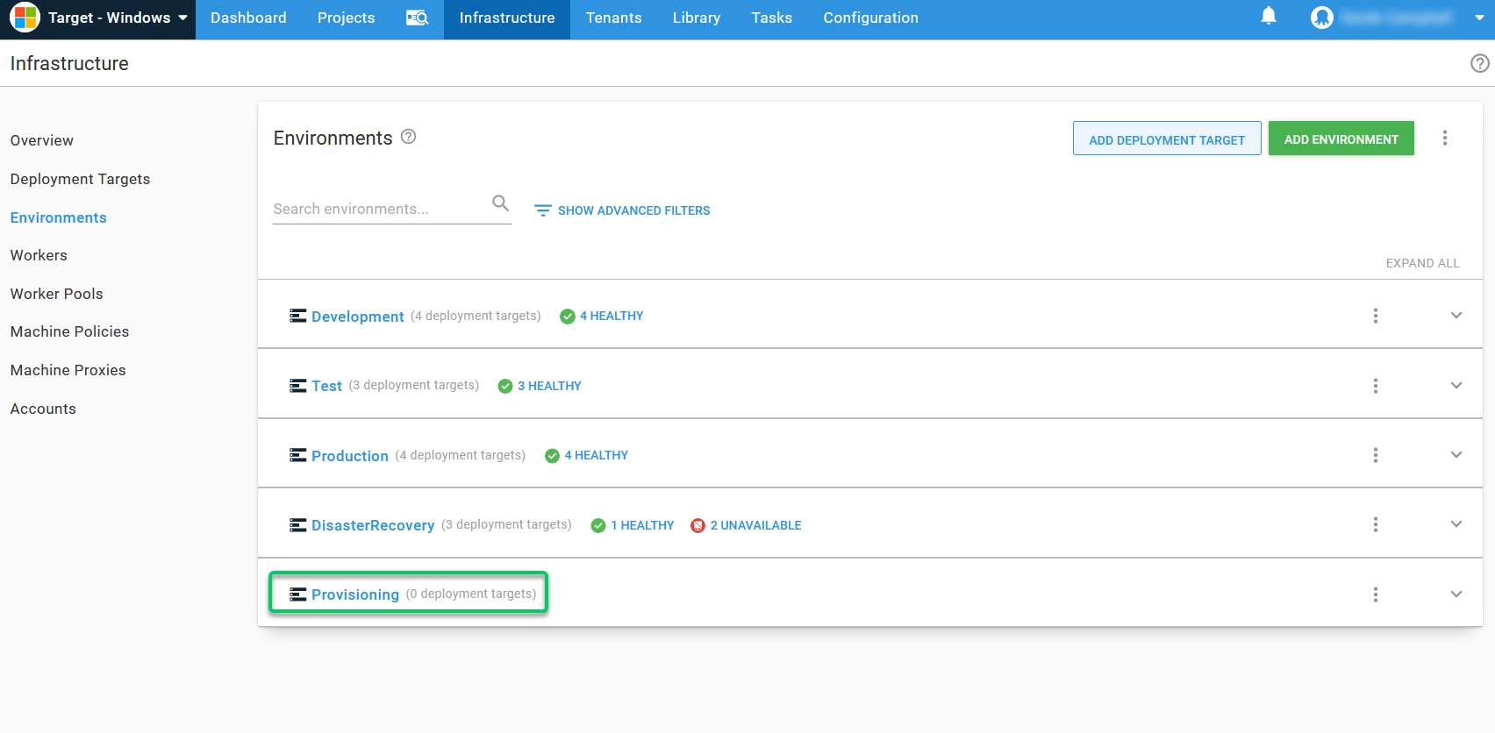Screen dimensions: 1495x733
Task: Expand the Production environment row
Action: pyautogui.click(x=1456, y=455)
